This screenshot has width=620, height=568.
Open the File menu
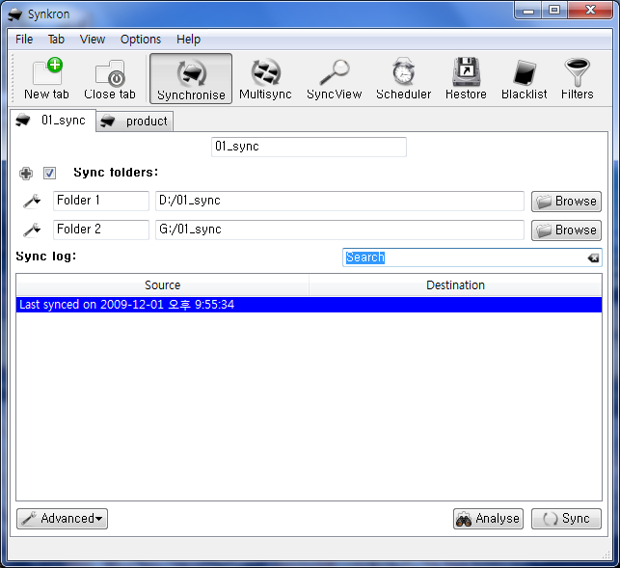24,40
